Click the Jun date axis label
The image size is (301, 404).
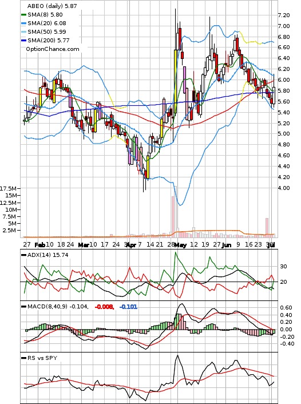click(226, 245)
